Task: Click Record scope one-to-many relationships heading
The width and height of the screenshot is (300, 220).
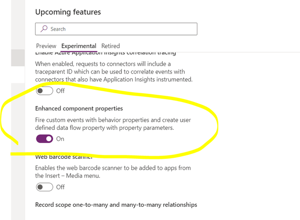Action: coord(116,205)
